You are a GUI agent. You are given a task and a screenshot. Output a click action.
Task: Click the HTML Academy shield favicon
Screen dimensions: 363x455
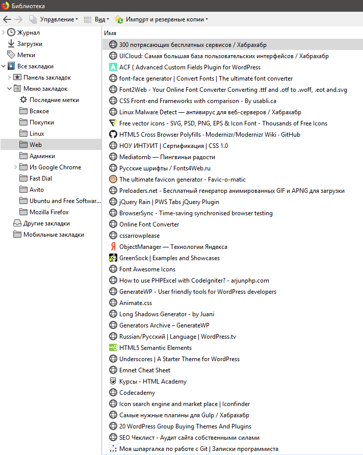click(113, 382)
